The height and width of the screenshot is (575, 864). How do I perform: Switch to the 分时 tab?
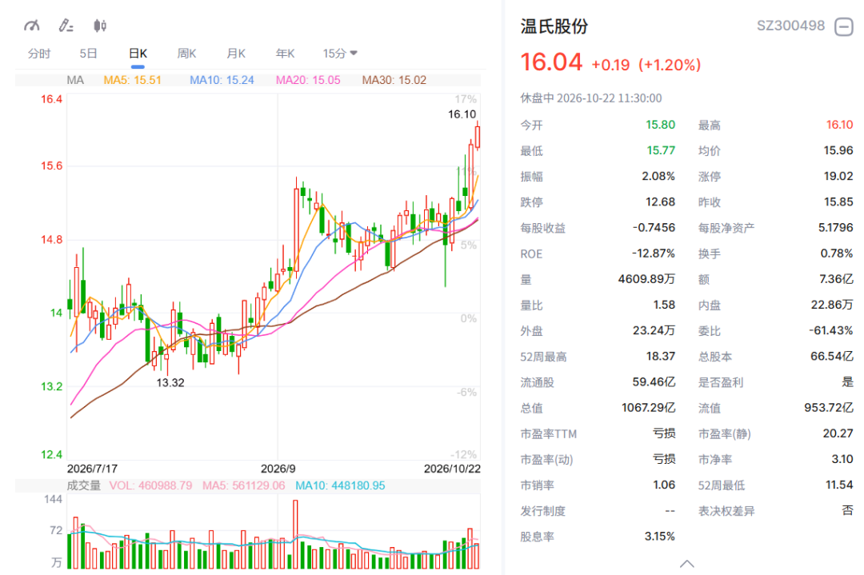[39, 54]
